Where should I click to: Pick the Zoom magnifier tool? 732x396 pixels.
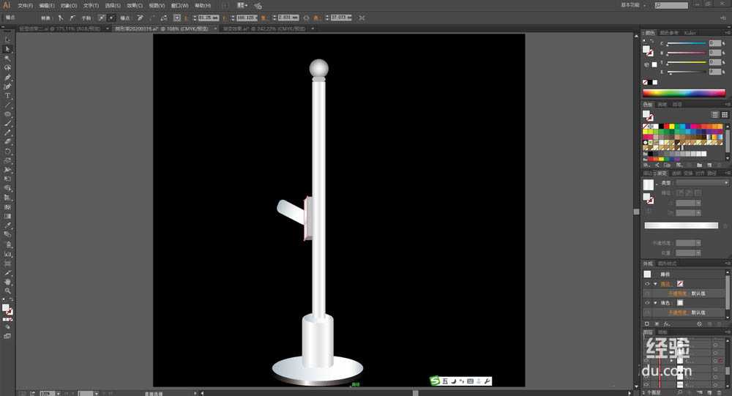coord(8,291)
